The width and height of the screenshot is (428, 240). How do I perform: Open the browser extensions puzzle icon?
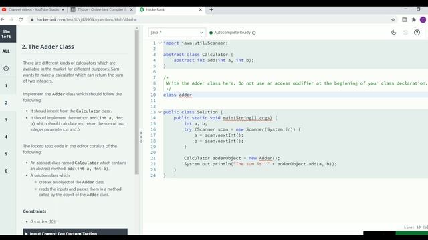(x=413, y=19)
